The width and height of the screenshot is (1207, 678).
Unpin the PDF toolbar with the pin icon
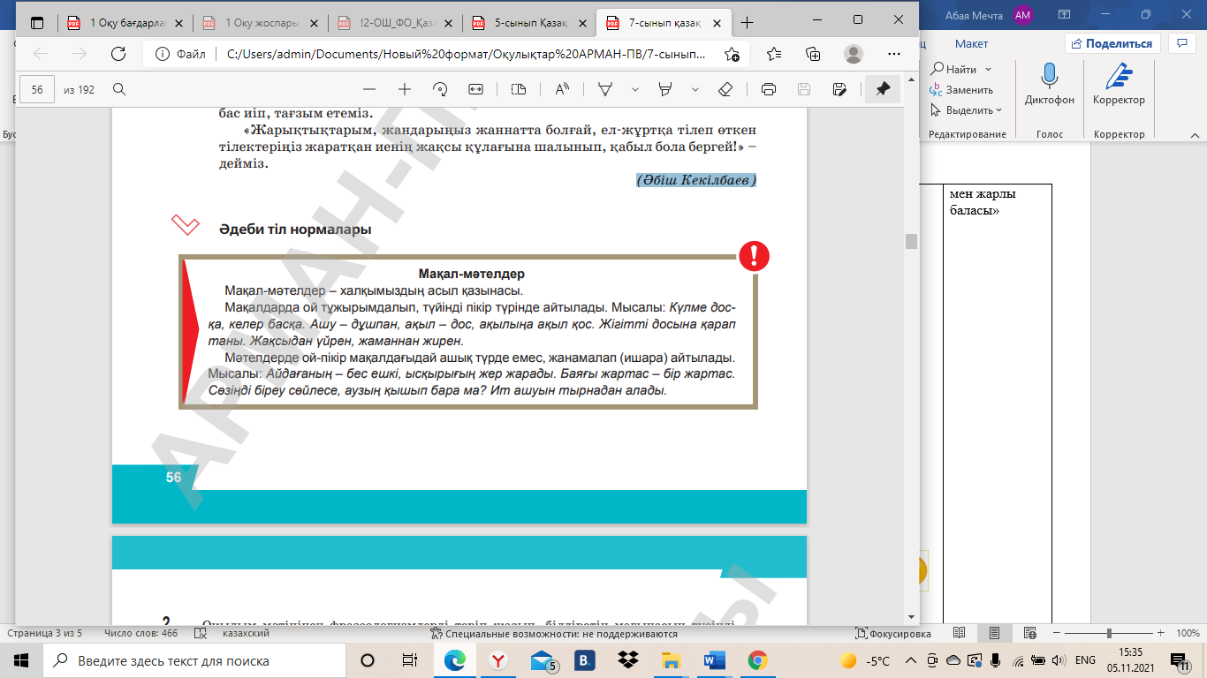pos(883,89)
